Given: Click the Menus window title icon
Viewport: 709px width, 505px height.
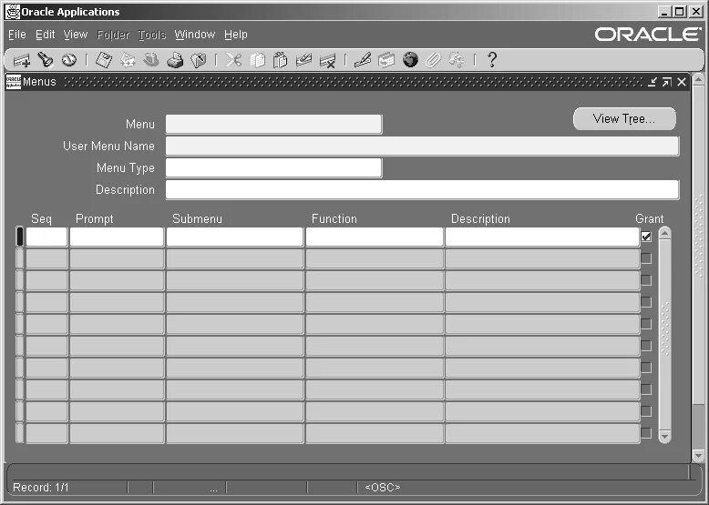Looking at the screenshot, I should click(13, 82).
